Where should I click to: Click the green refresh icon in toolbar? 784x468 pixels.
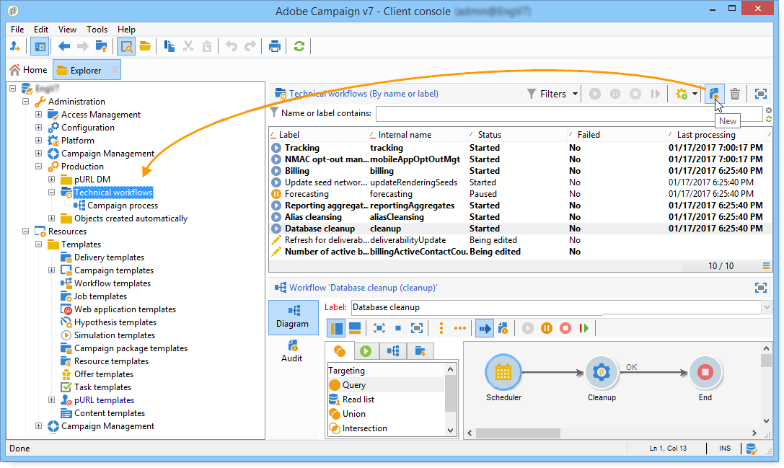click(299, 46)
